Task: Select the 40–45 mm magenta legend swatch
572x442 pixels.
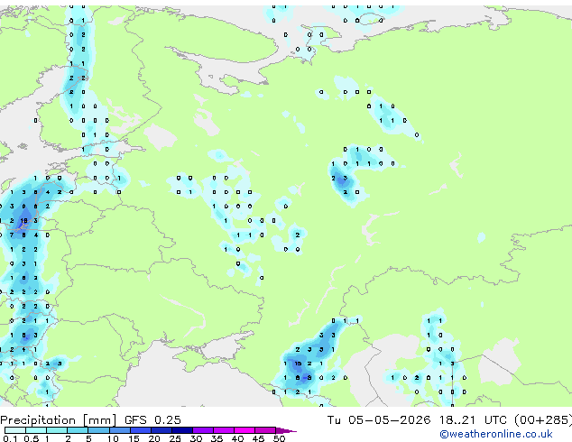Action: click(x=244, y=430)
